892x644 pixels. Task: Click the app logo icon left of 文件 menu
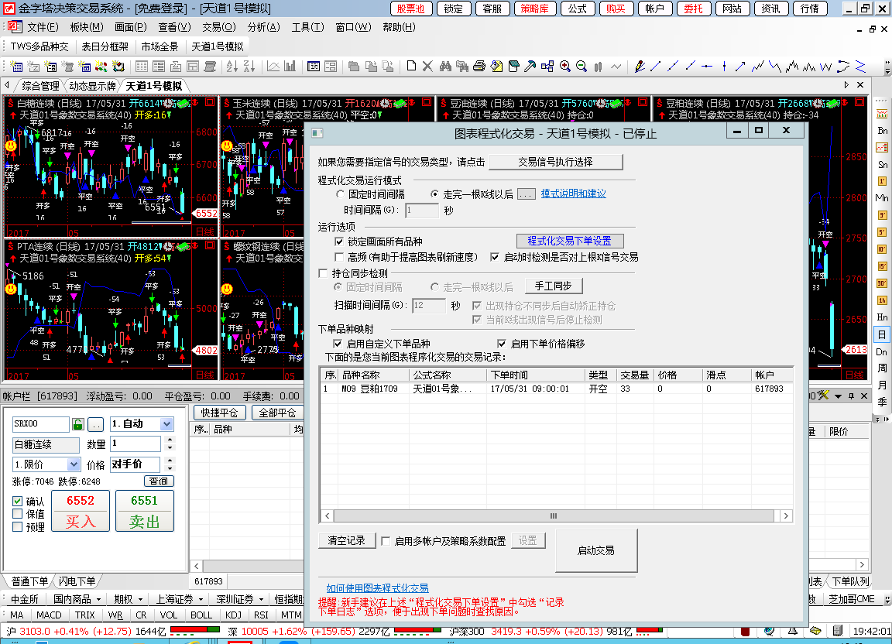pos(15,27)
